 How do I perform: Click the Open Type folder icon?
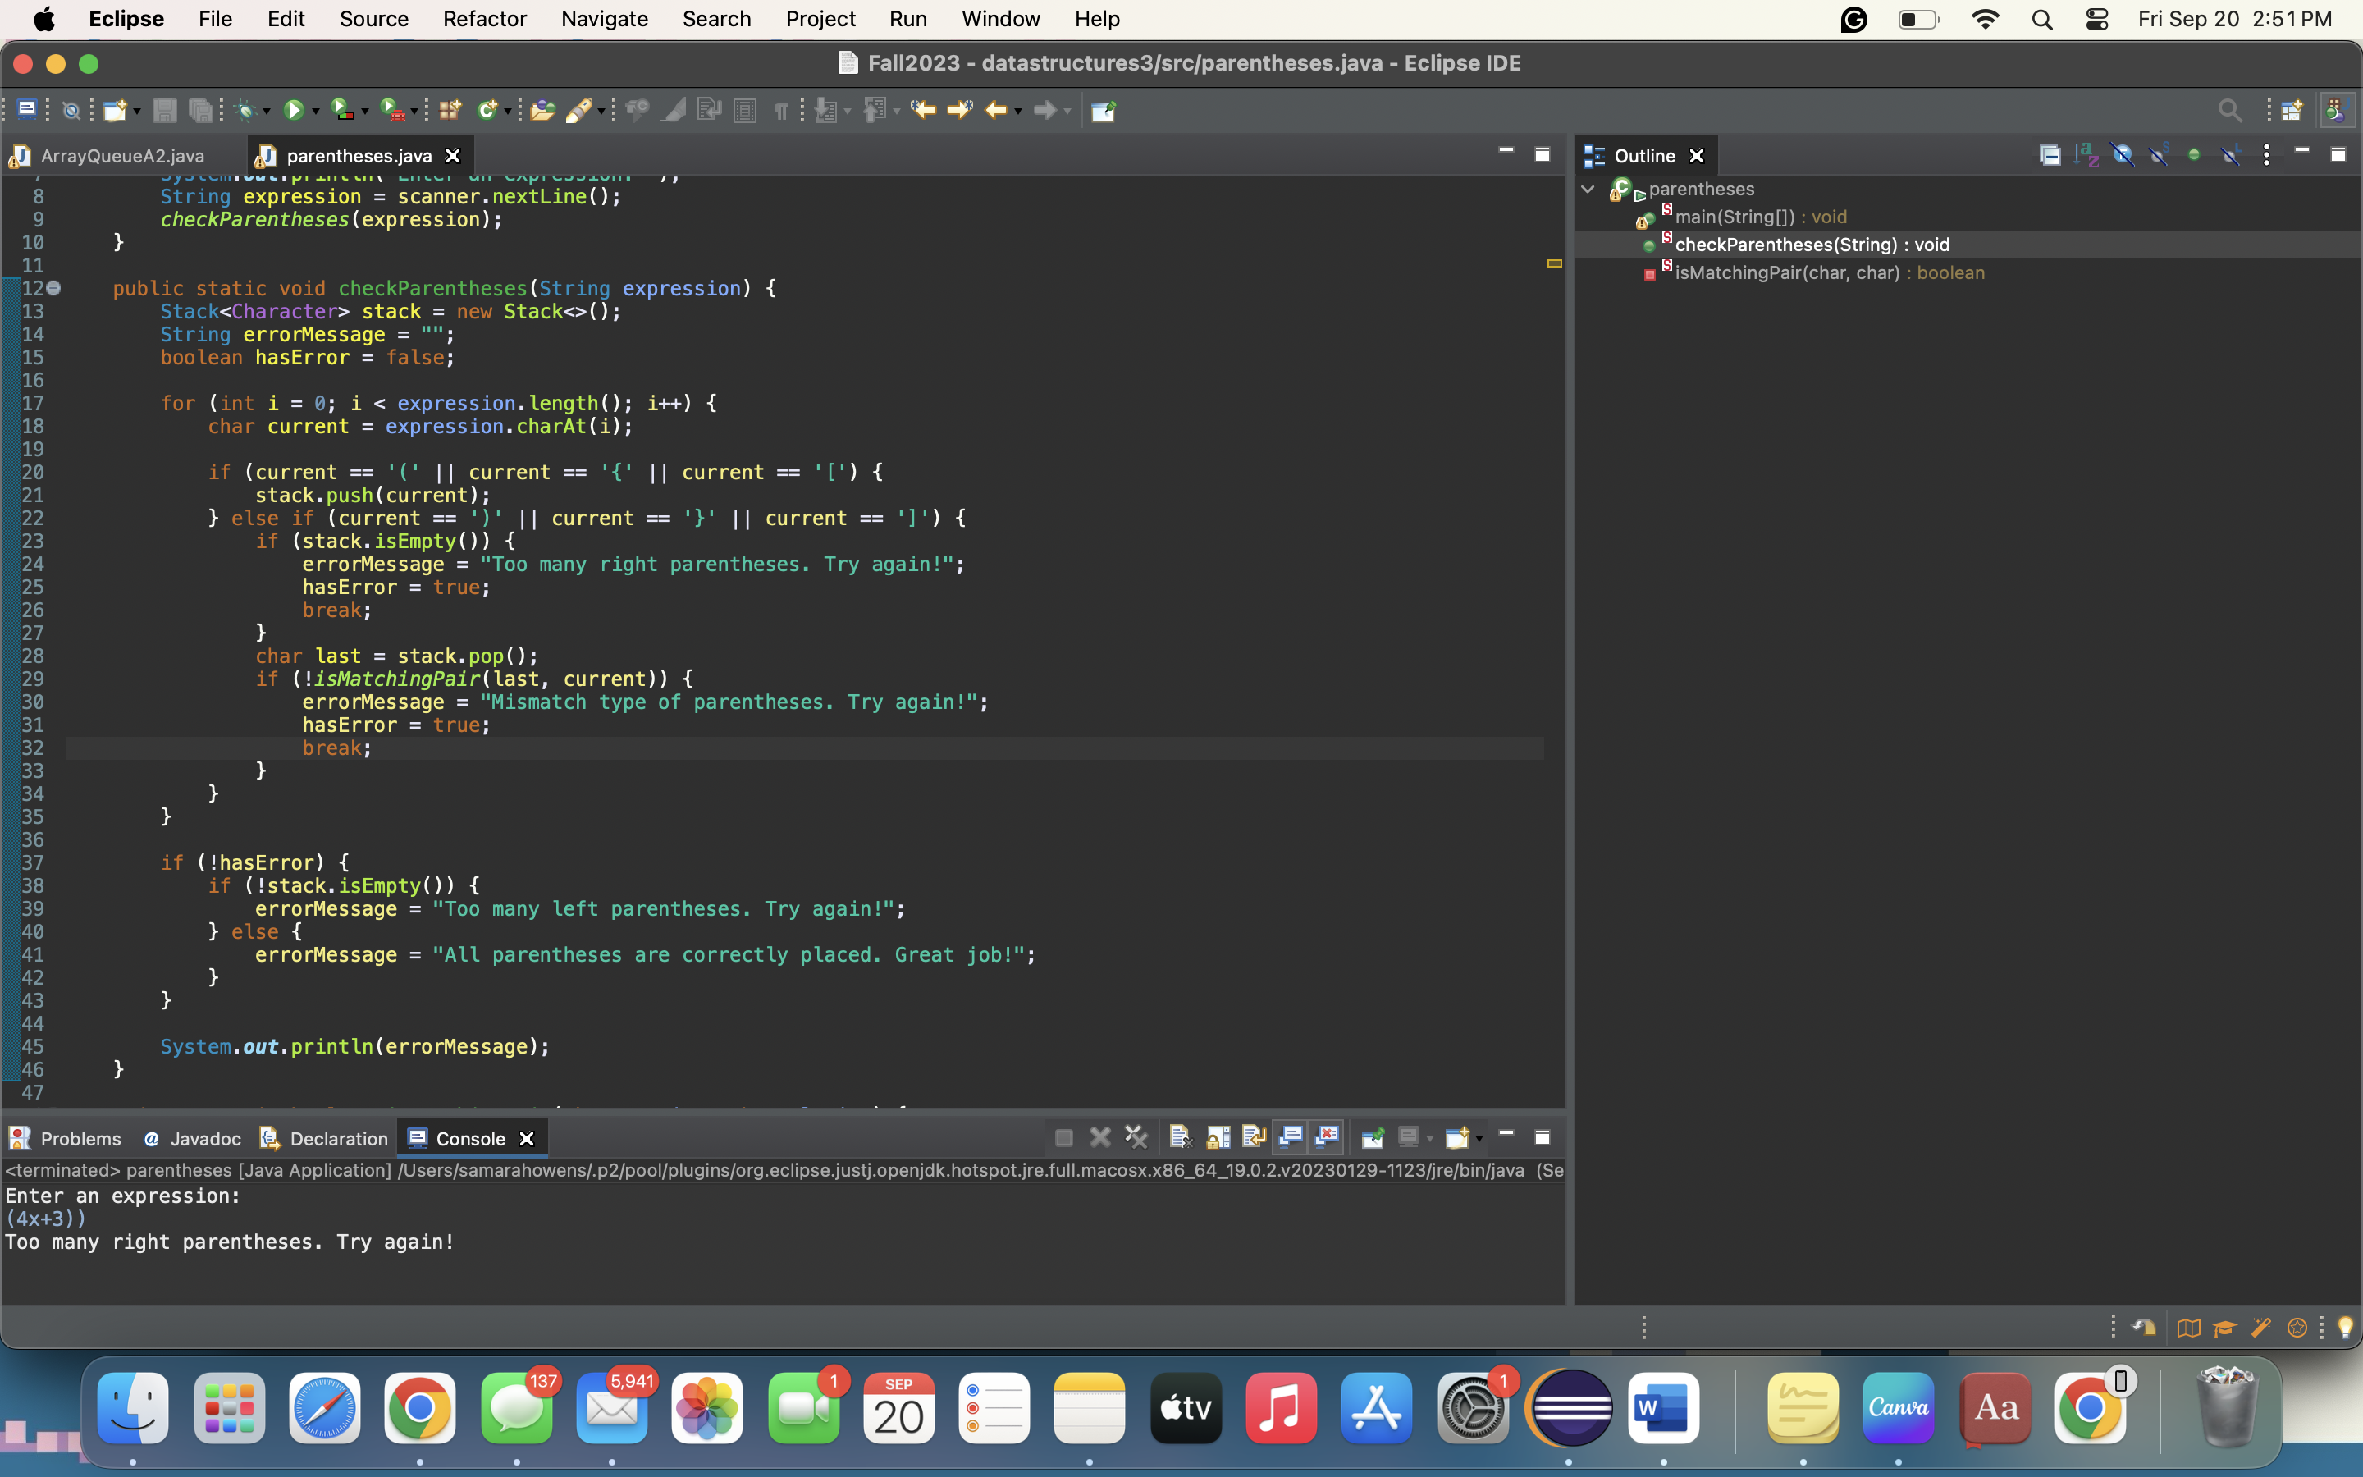pyautogui.click(x=542, y=111)
